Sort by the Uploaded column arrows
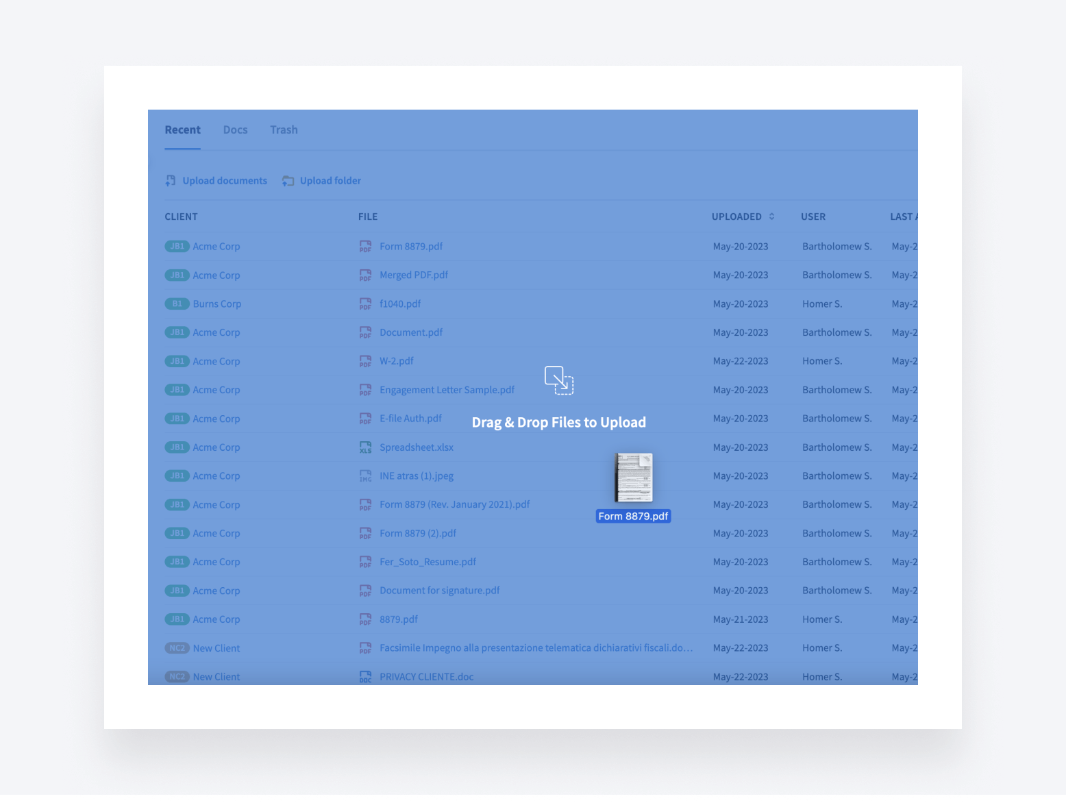 click(x=771, y=217)
